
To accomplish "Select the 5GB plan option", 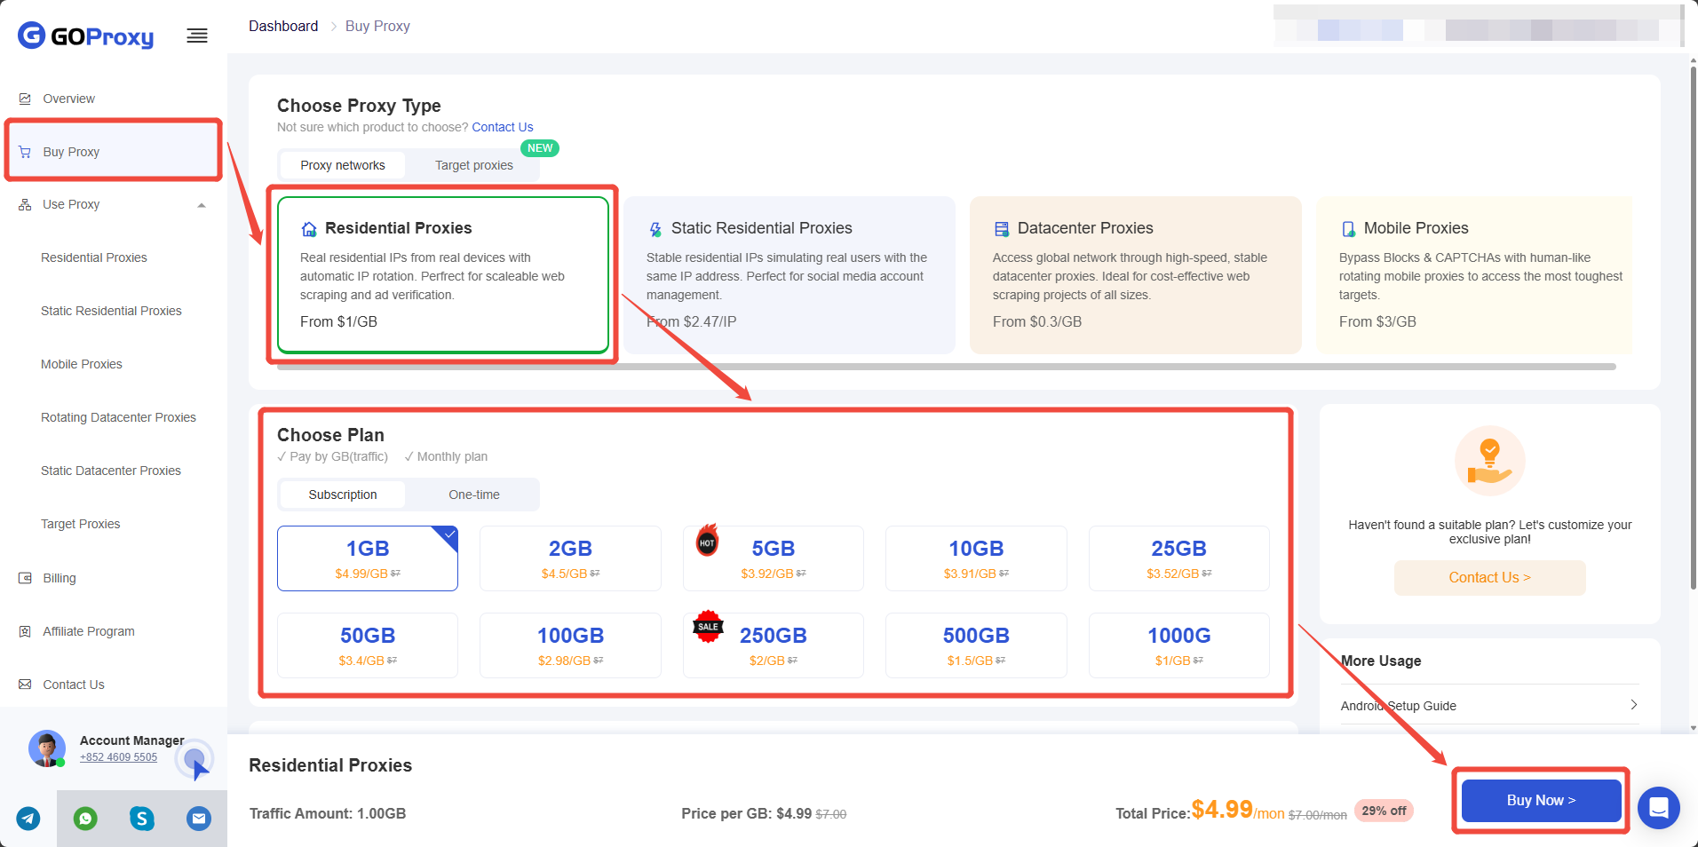I will (x=773, y=558).
